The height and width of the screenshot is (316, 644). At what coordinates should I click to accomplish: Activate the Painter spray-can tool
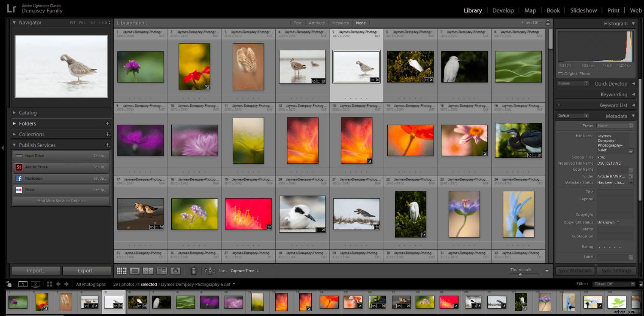click(194, 271)
